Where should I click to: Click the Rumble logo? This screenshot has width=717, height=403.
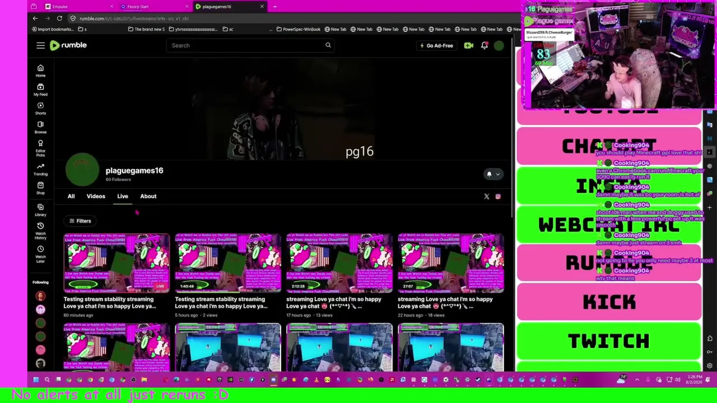point(68,45)
